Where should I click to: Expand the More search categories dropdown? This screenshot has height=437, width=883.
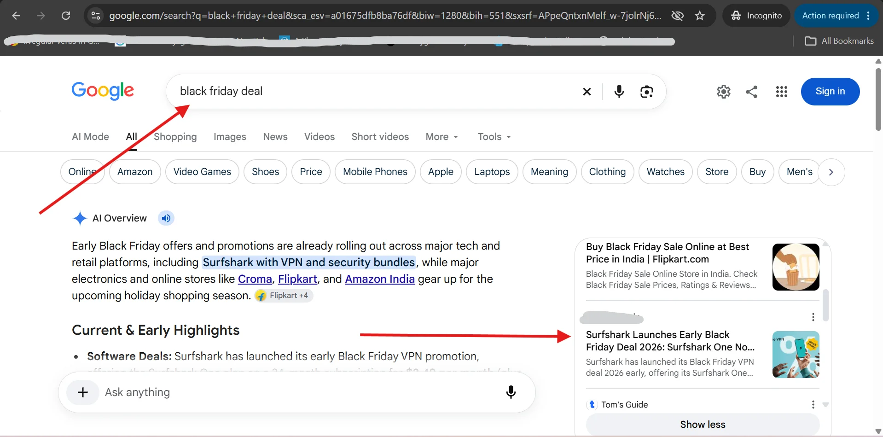click(442, 137)
